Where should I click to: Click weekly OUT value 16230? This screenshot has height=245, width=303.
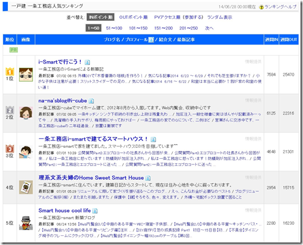[x=288, y=223]
